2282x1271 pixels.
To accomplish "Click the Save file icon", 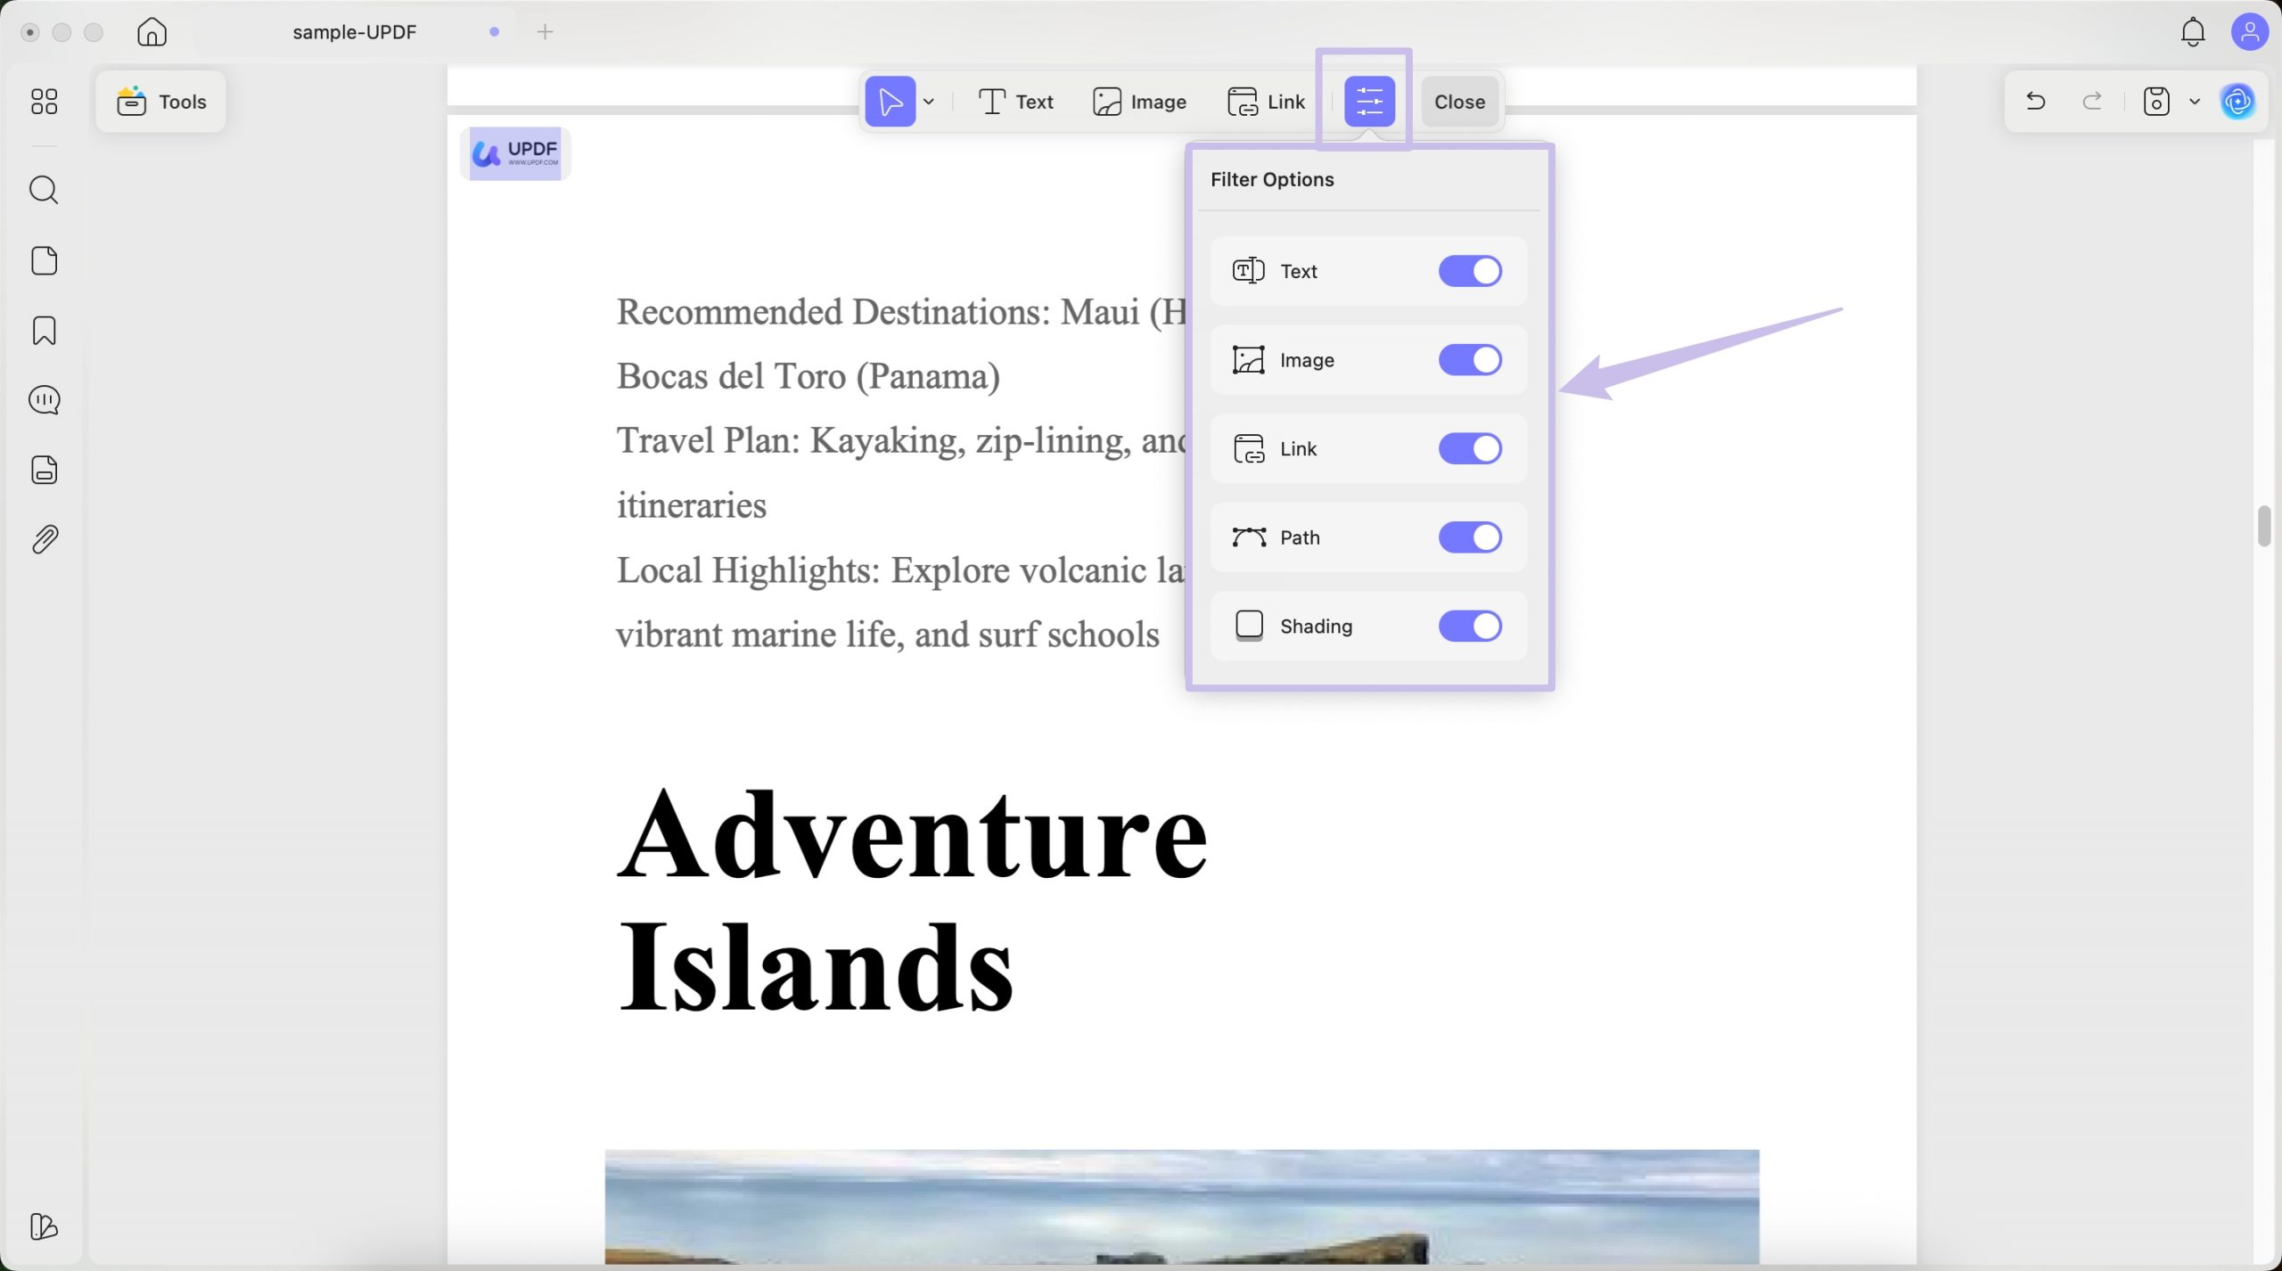I will [2155, 101].
